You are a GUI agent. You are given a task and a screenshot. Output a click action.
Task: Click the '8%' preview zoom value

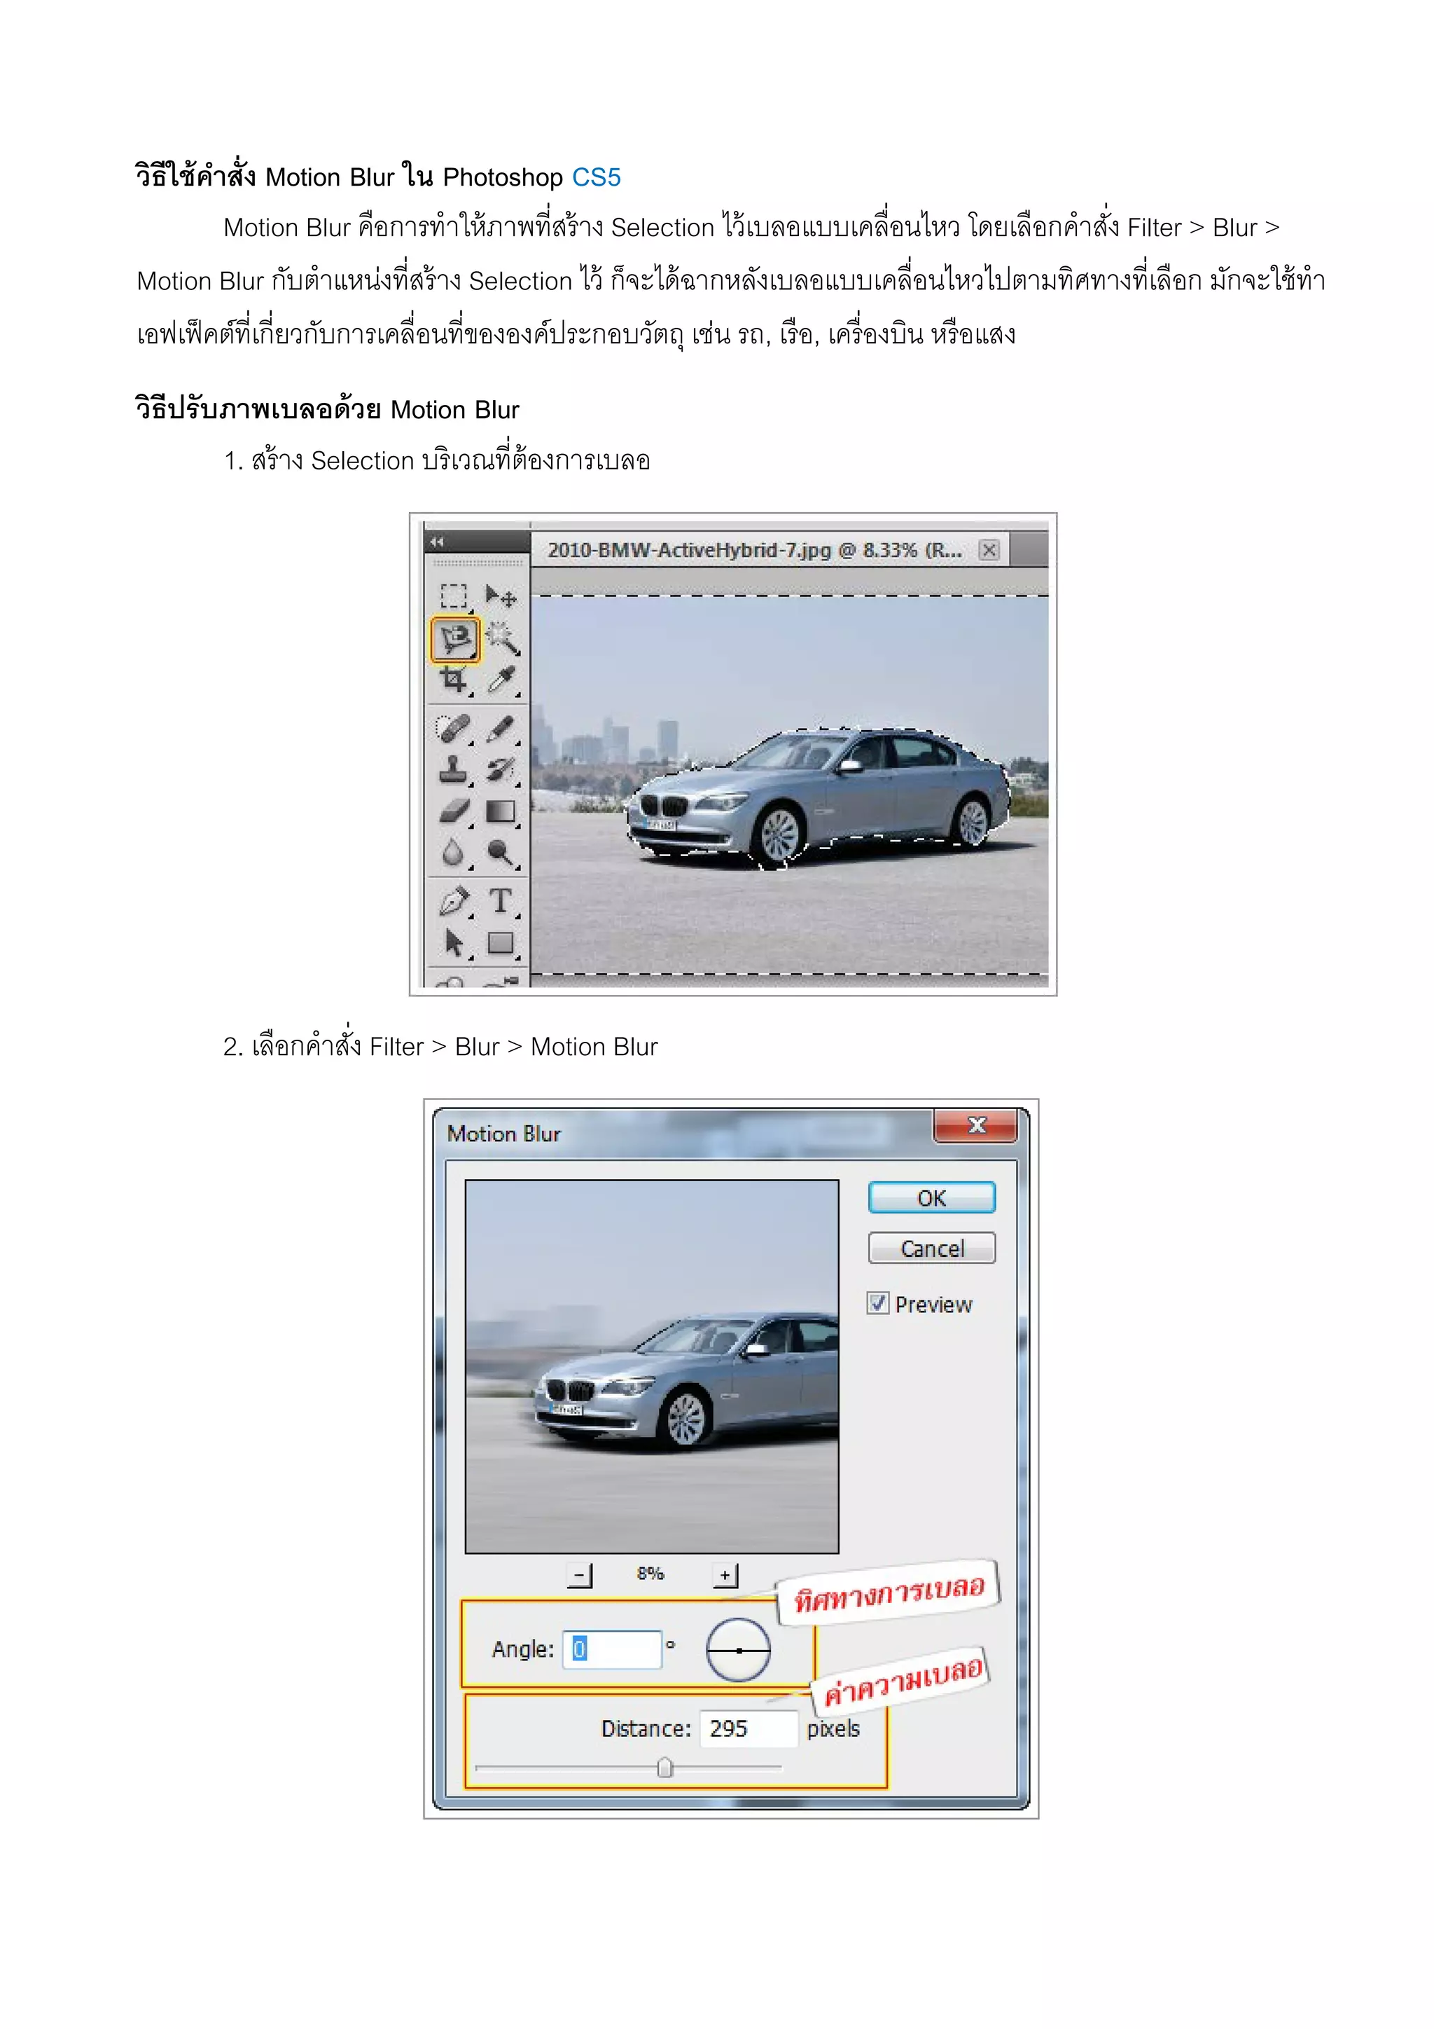(650, 1573)
